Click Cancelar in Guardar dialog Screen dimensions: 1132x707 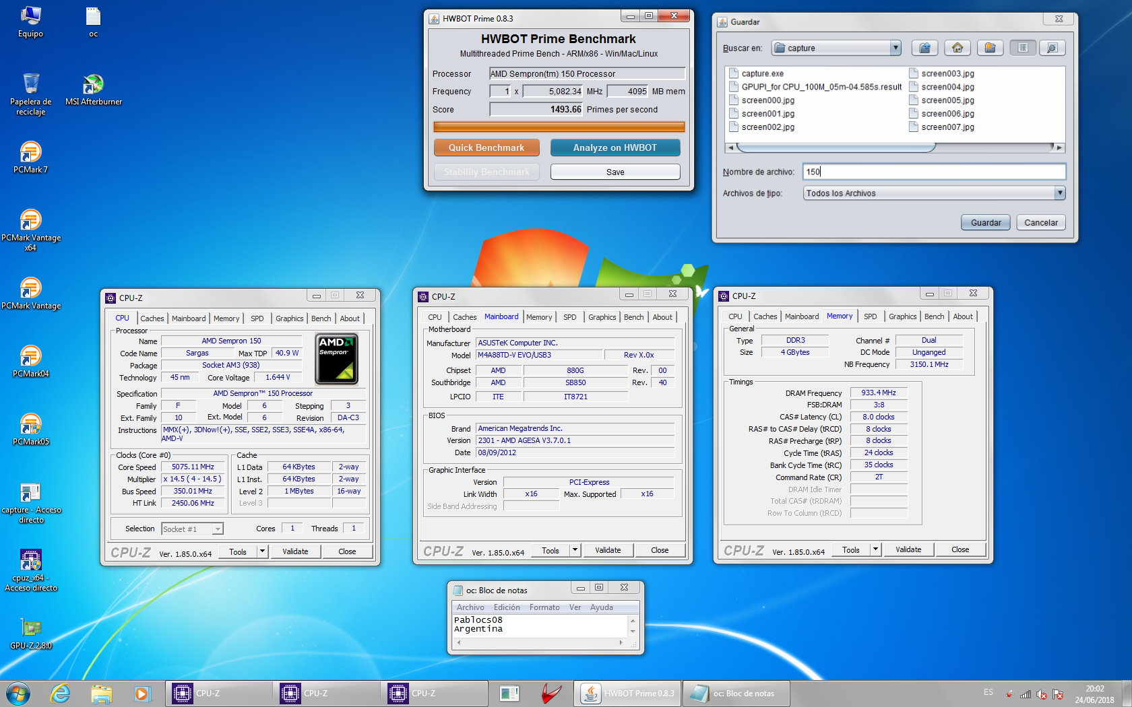[1041, 223]
